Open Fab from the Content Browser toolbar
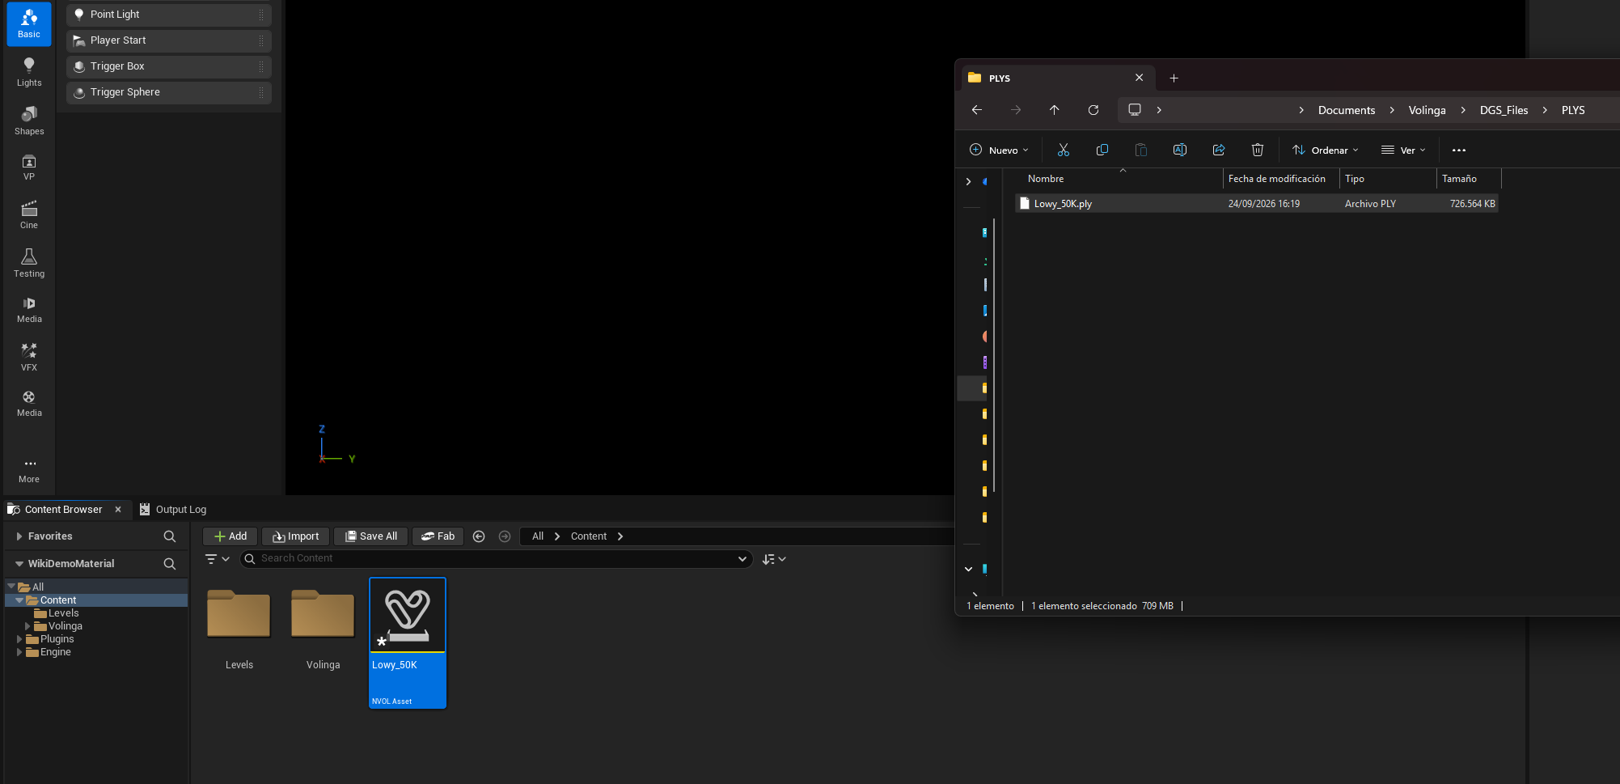 coord(438,536)
